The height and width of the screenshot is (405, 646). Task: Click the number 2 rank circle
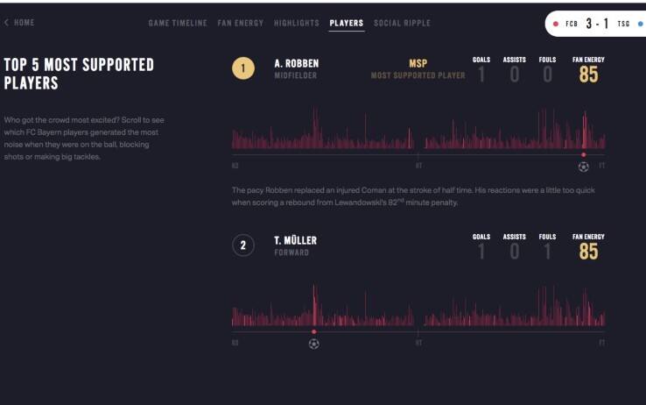click(243, 245)
